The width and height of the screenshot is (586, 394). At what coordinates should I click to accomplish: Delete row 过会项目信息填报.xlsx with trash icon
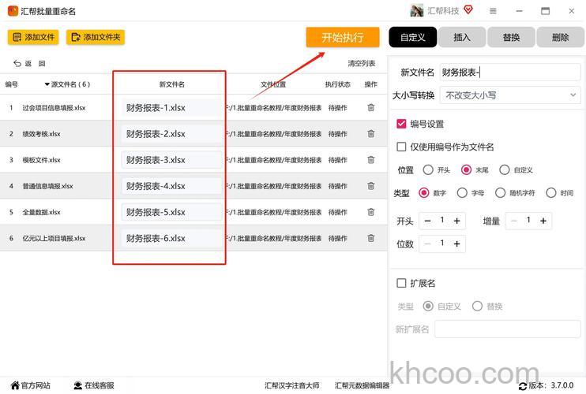(370, 108)
